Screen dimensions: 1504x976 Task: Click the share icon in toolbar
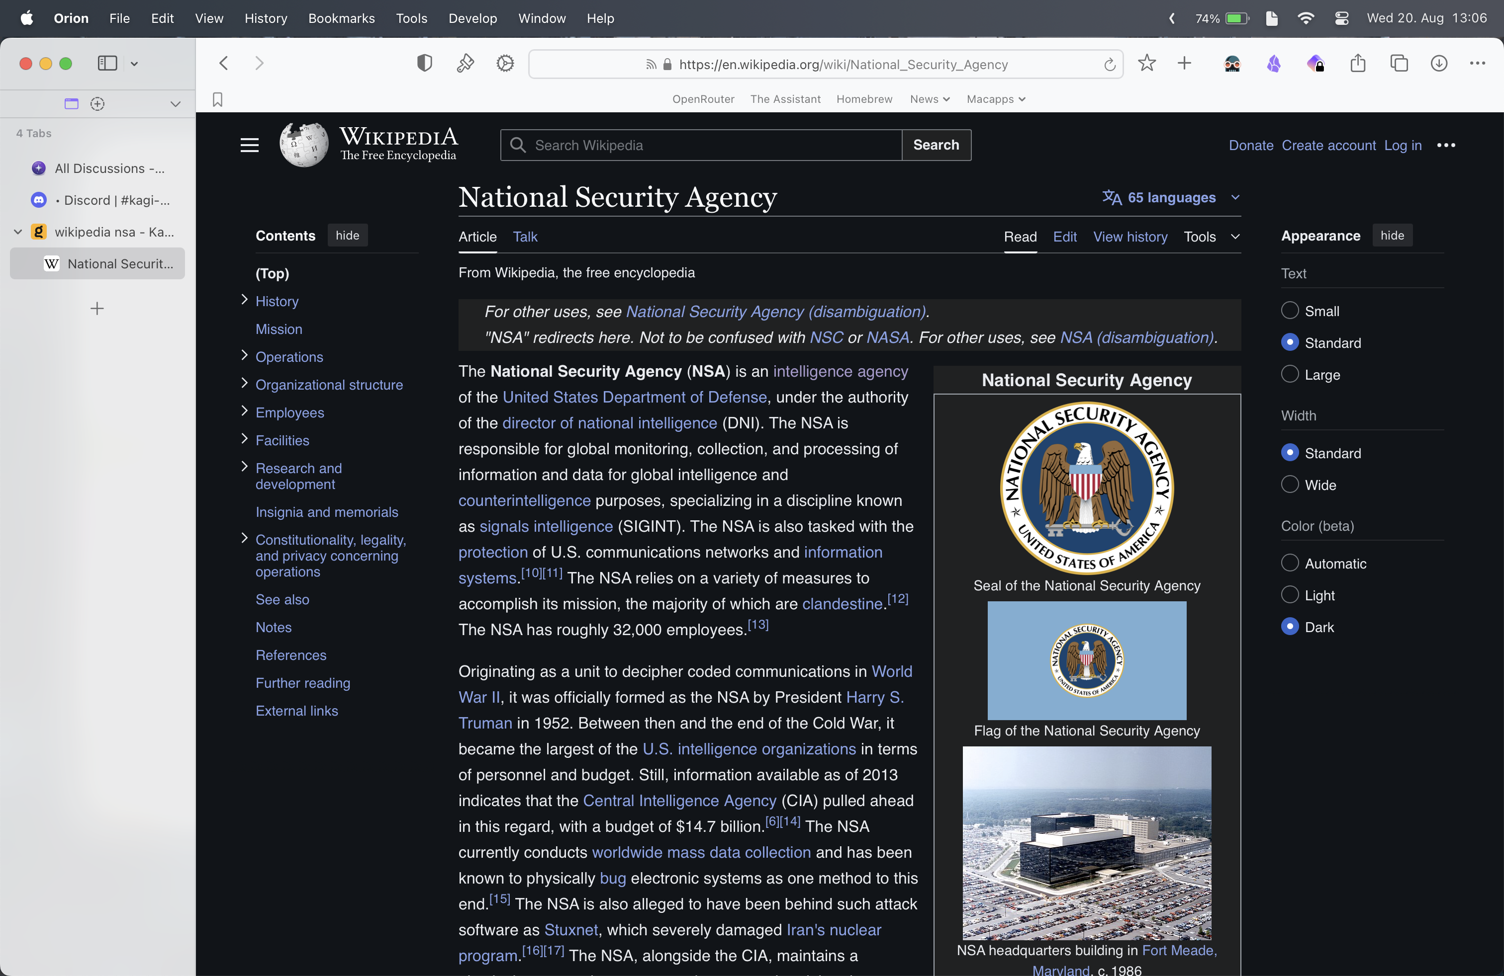click(1357, 64)
